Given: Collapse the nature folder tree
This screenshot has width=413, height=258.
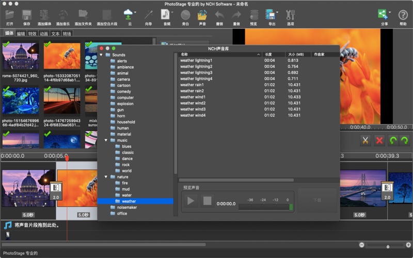Looking at the screenshot, I should click(106, 177).
